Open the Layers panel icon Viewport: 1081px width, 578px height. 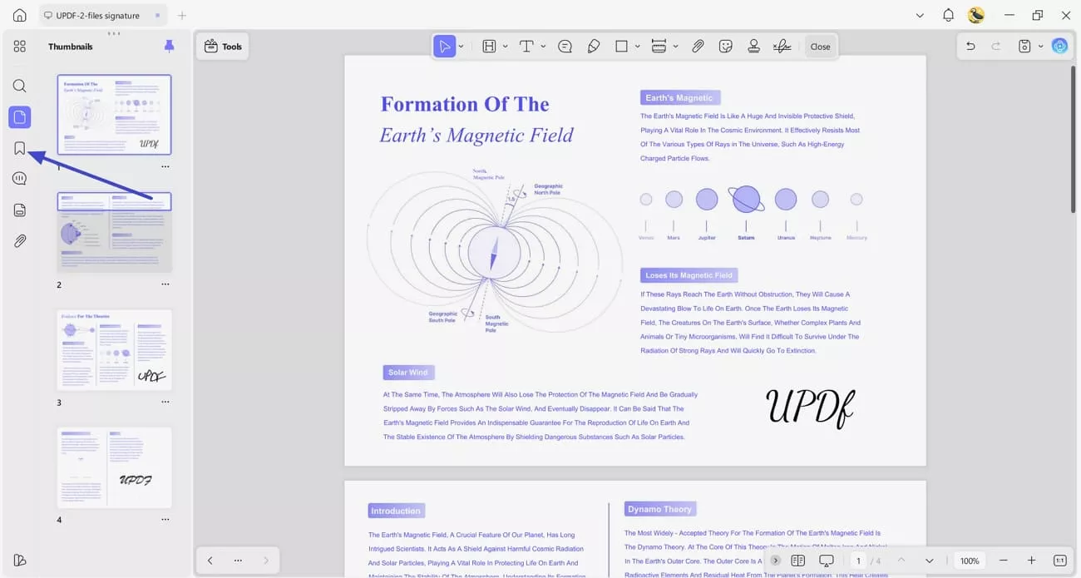[x=20, y=210]
